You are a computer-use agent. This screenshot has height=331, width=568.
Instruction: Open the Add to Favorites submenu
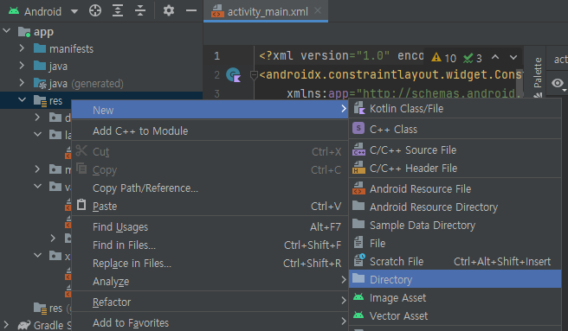pyautogui.click(x=210, y=322)
